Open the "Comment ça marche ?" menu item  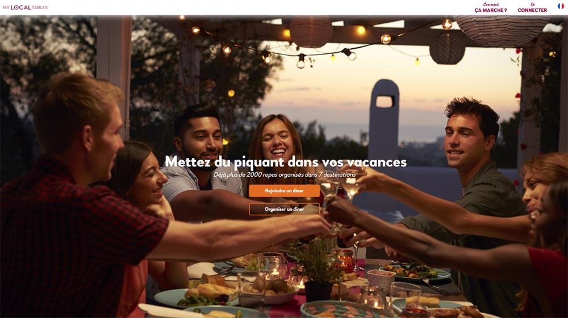[491, 7]
